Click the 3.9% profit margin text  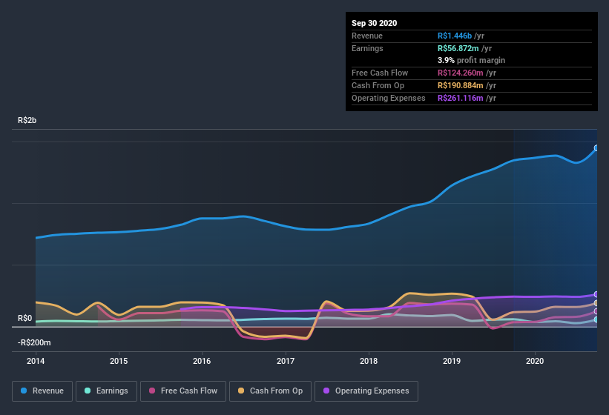(471, 60)
